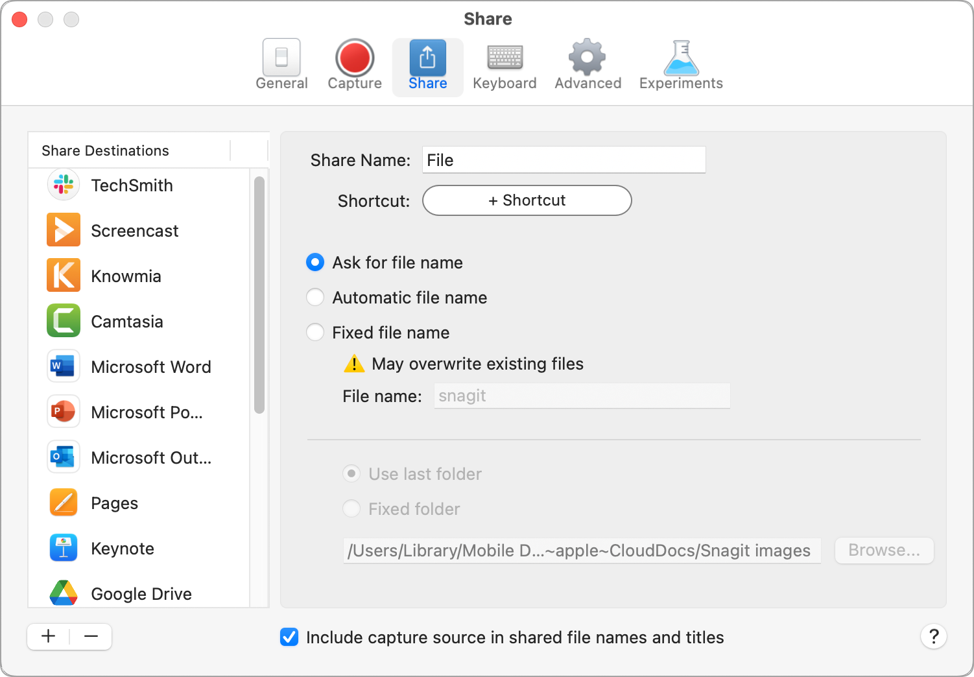Screen dimensions: 974x677
Task: Switch to the Capture preferences tab
Action: [x=355, y=65]
